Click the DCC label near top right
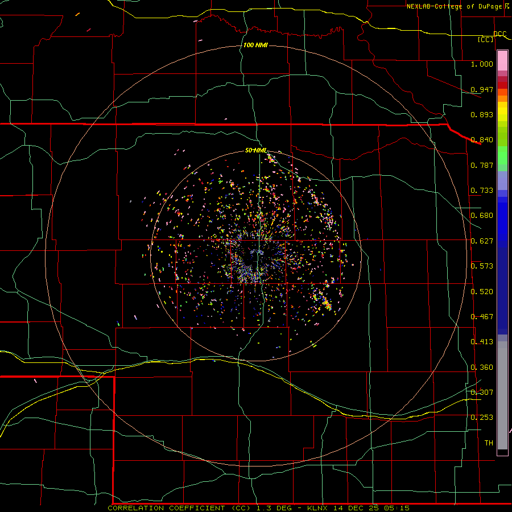The height and width of the screenshot is (512, 512). [x=499, y=34]
